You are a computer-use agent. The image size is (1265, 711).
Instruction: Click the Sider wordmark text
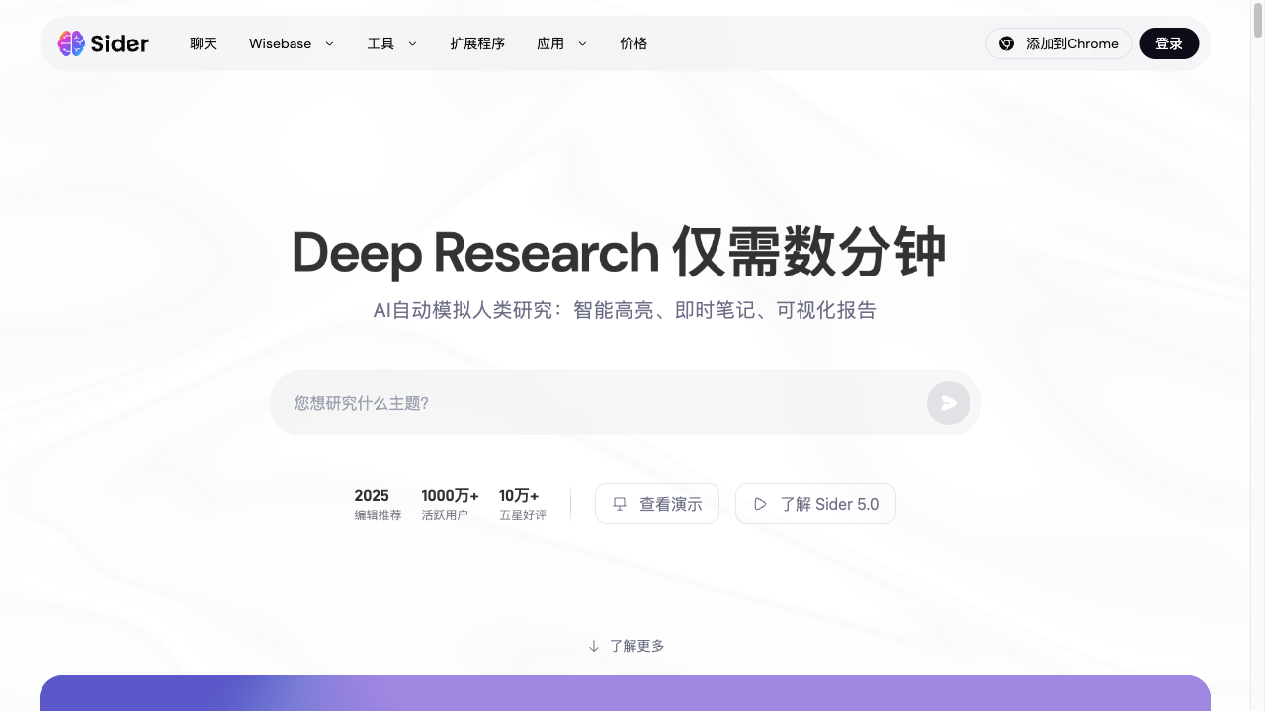pos(120,43)
